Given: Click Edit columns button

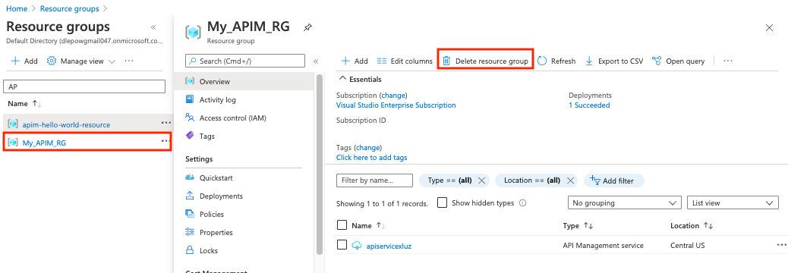Looking at the screenshot, I should point(405,61).
